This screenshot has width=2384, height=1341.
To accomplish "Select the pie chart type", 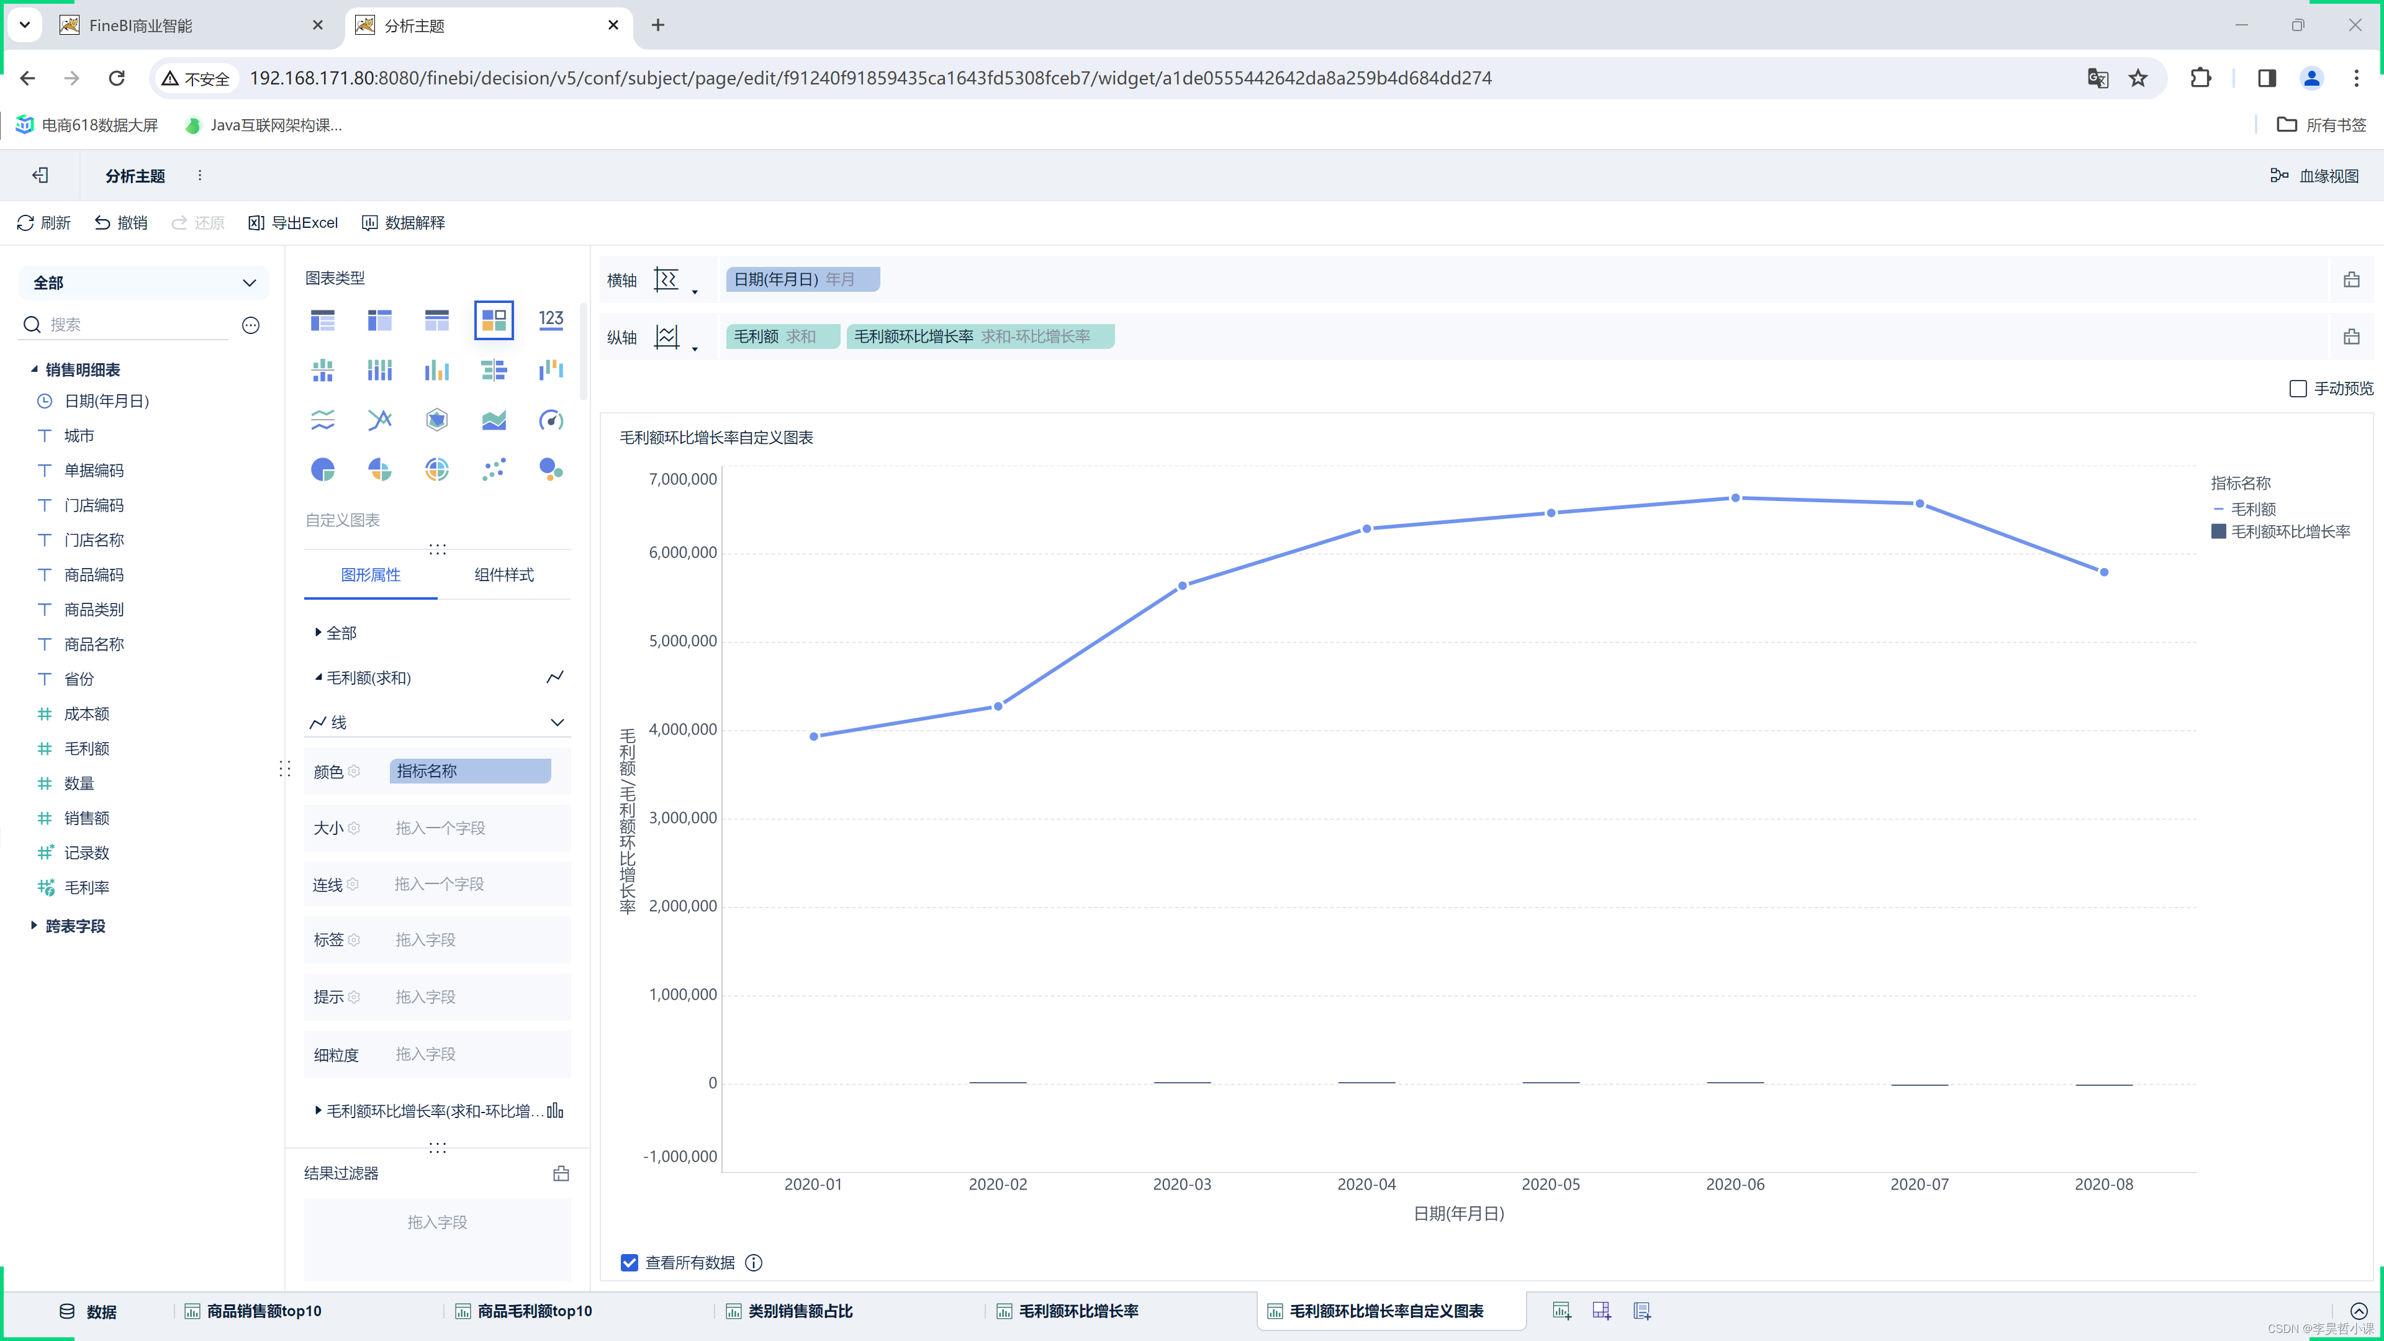I will click(x=322, y=470).
